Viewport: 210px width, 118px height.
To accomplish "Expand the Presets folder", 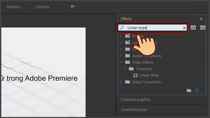I will coord(121,36).
